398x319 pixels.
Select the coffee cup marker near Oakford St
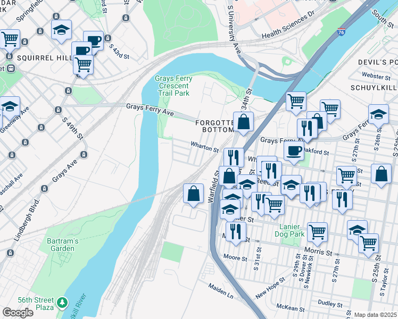coord(294,153)
